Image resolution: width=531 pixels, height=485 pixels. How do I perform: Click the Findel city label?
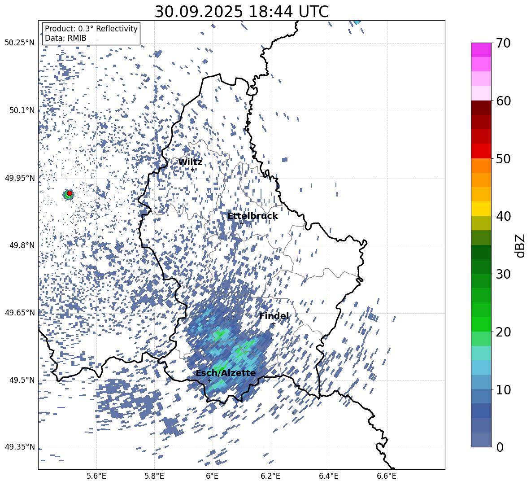click(x=274, y=316)
